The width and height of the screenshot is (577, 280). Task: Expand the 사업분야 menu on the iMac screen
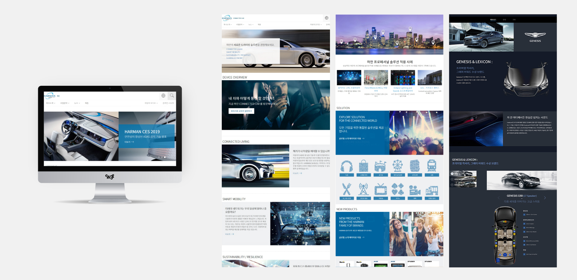[64, 103]
